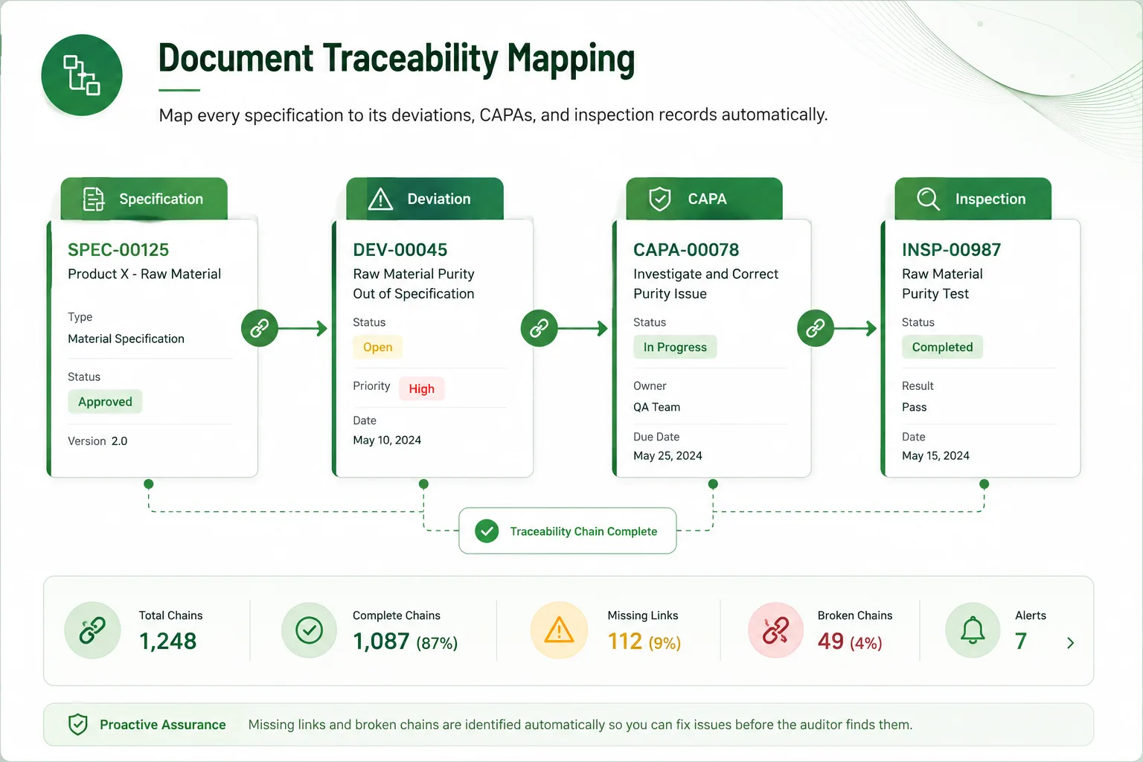
Task: Click the Alerts count 7
Action: point(1021,641)
